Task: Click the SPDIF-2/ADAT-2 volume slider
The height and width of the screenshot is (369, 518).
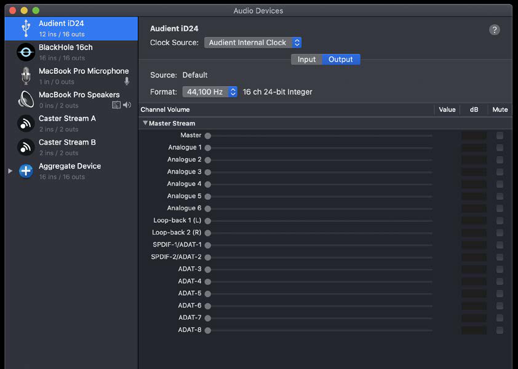Action: [x=319, y=257]
